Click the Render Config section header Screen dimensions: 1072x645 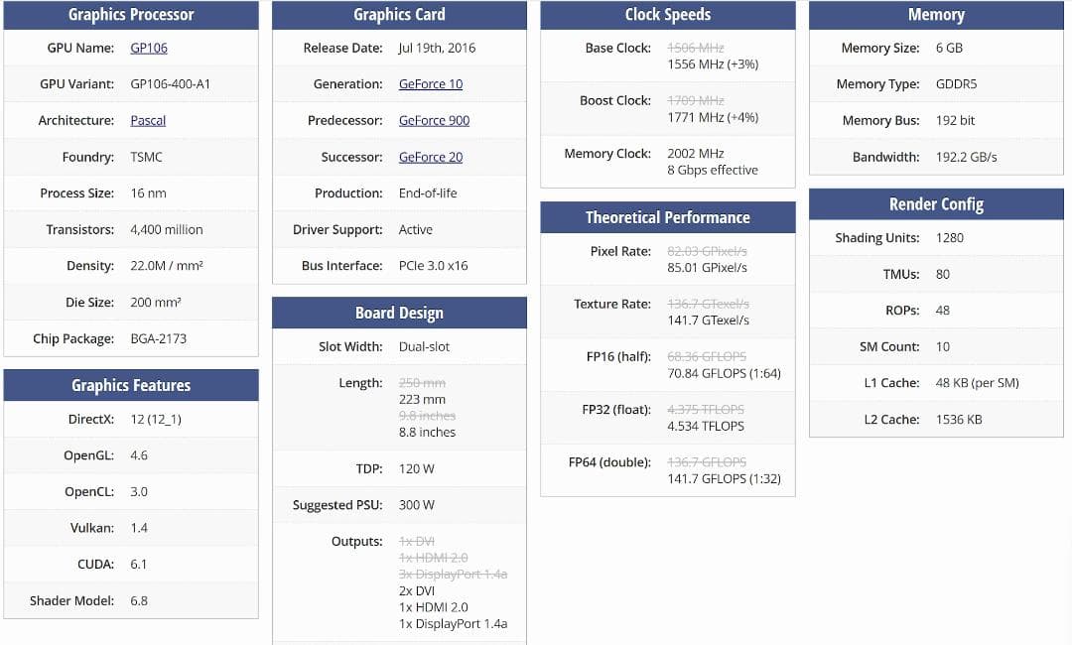click(x=936, y=204)
